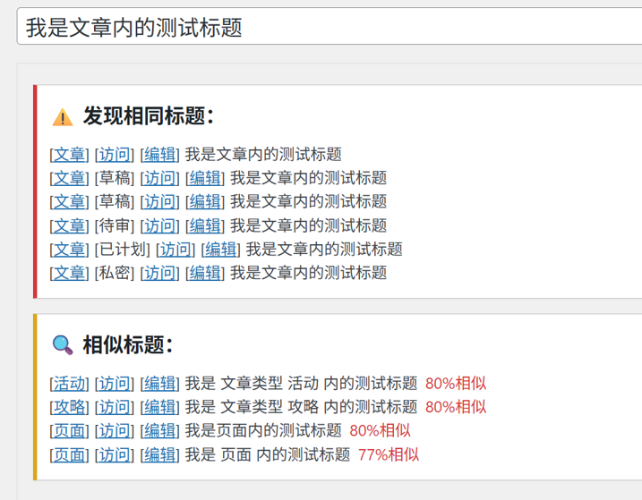Click 文章 link in the 待审 row
Image resolution: width=642 pixels, height=500 pixels.
click(x=69, y=225)
